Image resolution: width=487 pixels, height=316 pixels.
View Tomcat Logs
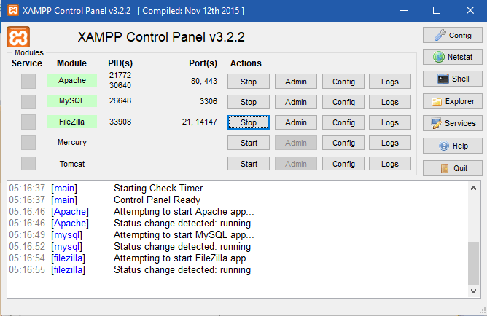pos(390,164)
